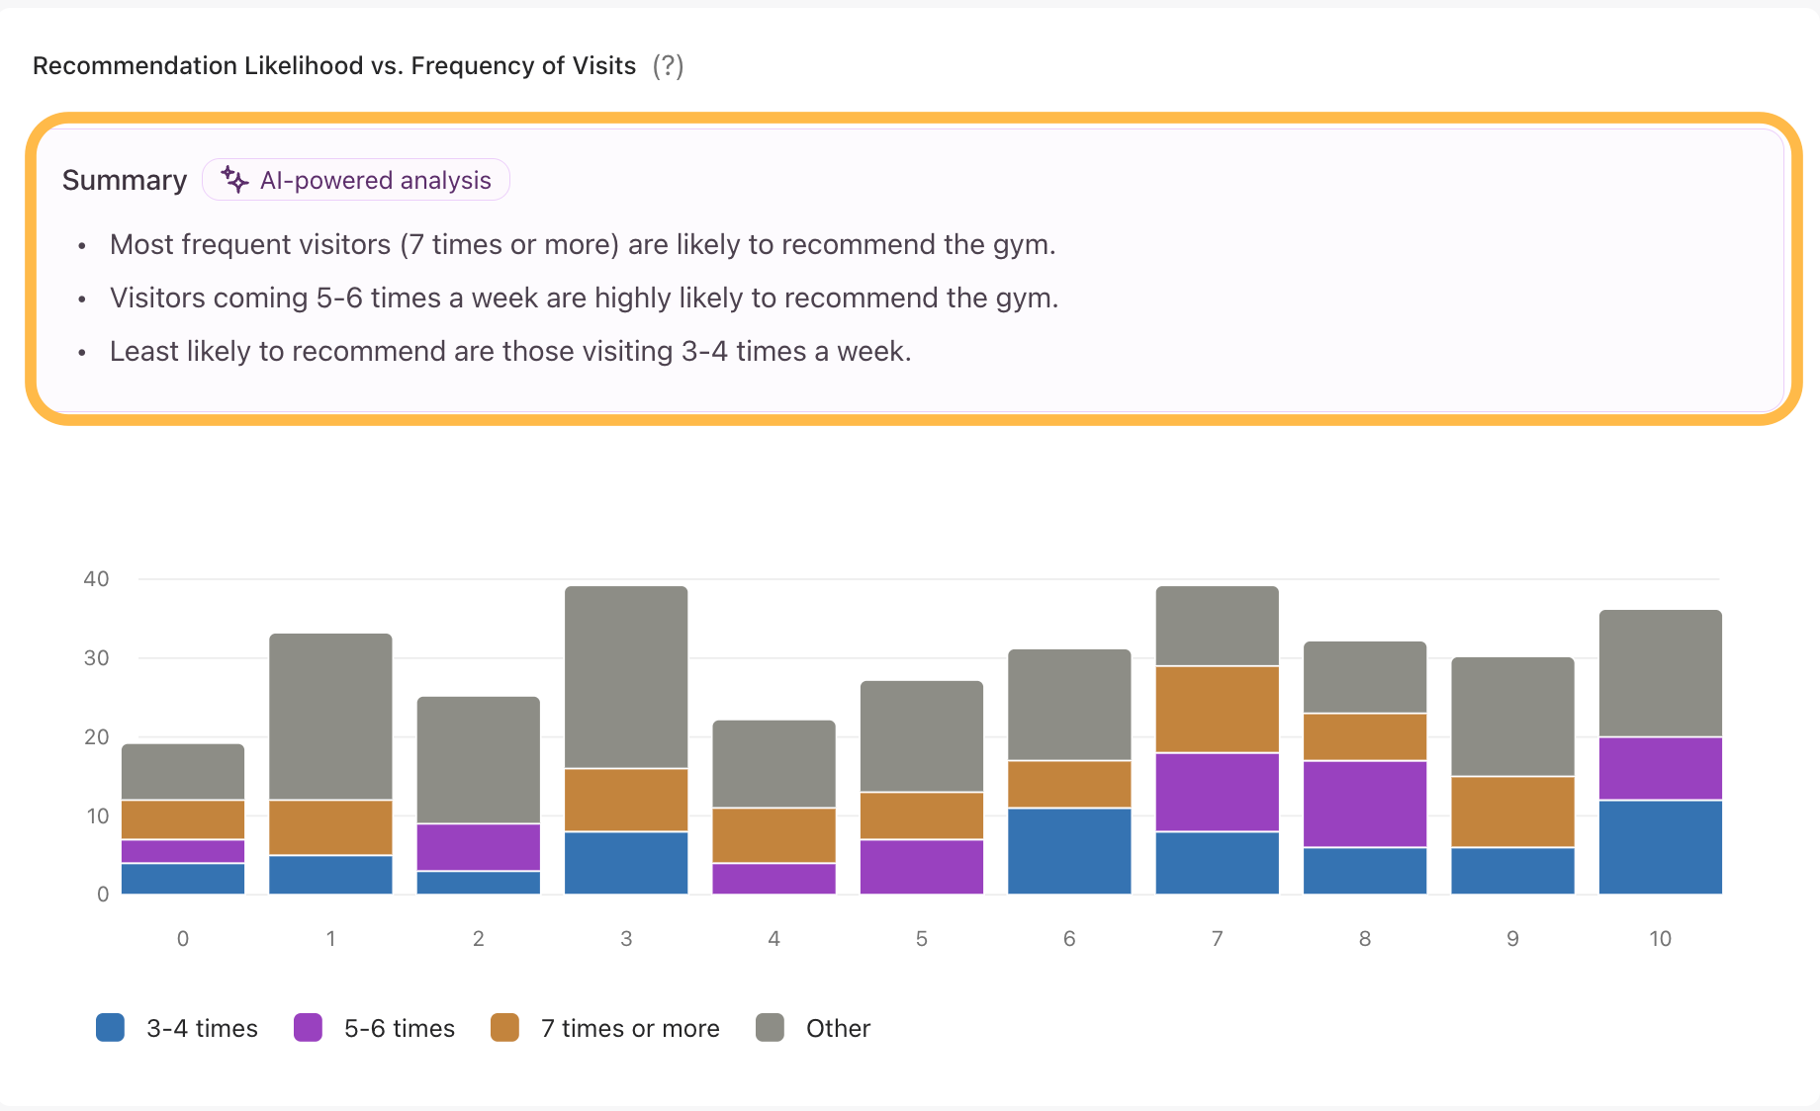Click the "Summary" heading in the analysis box
Screen dimensions: 1820x1111
[x=125, y=181]
